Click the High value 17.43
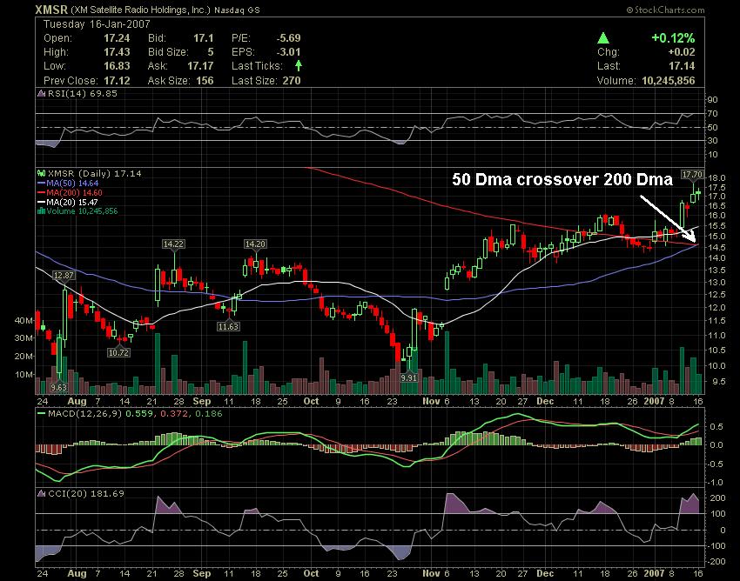The image size is (740, 581). click(x=117, y=52)
